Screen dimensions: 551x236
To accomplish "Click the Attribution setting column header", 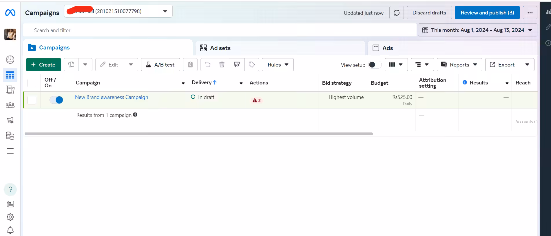I will [433, 83].
